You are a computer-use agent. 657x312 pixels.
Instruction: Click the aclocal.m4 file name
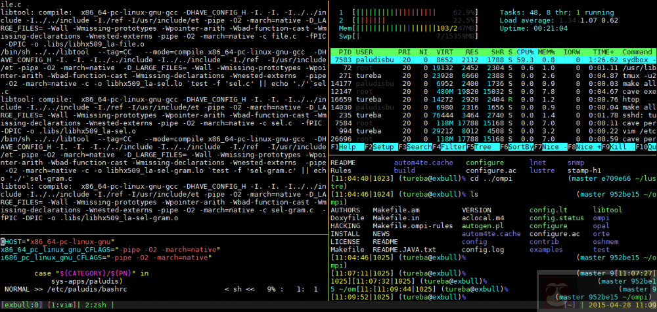(483, 218)
